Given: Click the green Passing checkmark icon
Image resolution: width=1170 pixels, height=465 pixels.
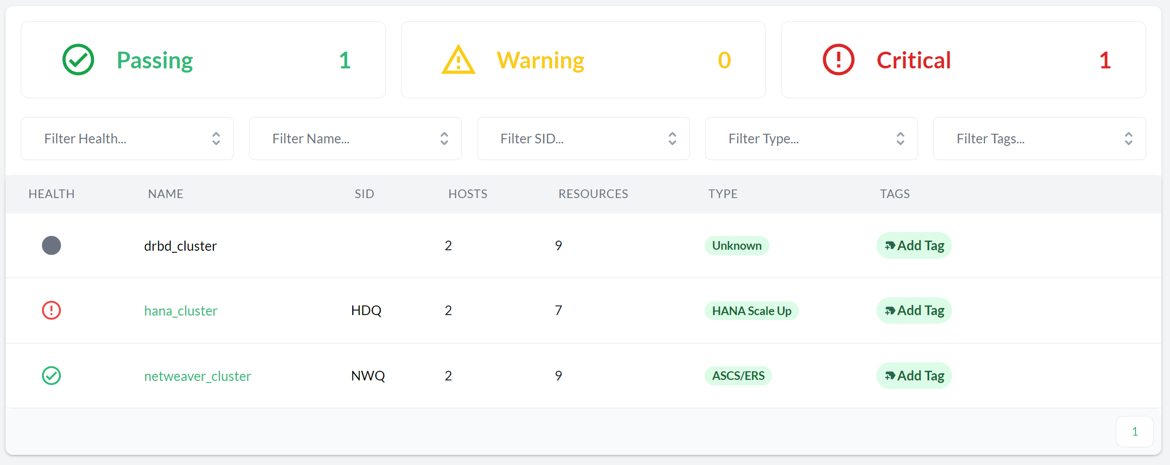Looking at the screenshot, I should point(78,60).
